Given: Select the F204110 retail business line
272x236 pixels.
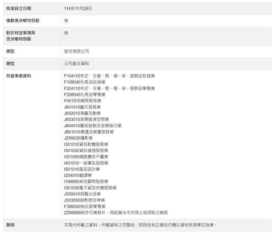Looking at the screenshot, I should click(109, 88).
